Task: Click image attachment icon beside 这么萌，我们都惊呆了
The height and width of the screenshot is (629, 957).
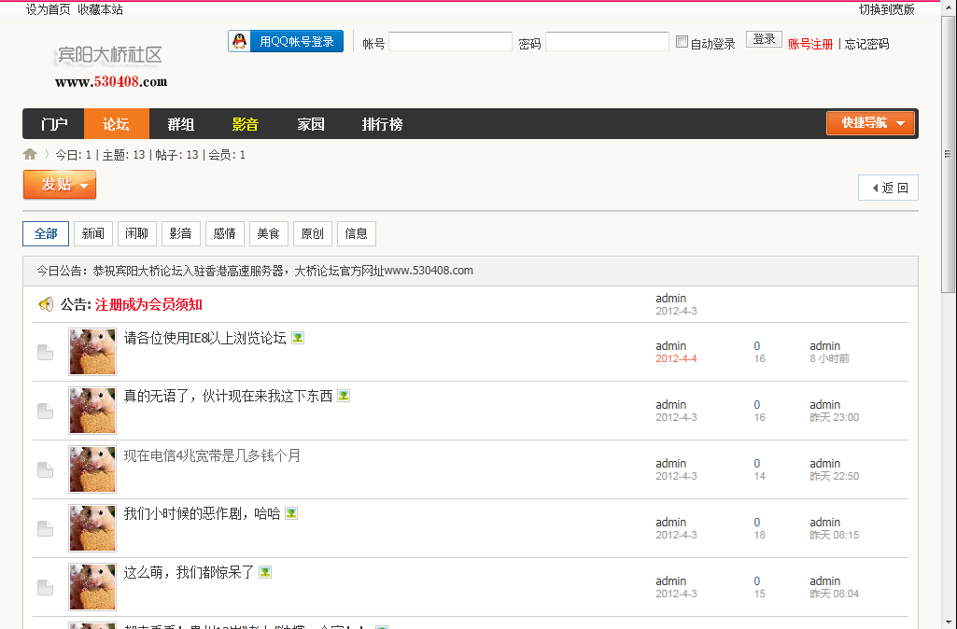Action: (265, 572)
